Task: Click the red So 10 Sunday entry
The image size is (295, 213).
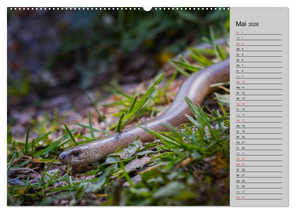Action: (240, 82)
